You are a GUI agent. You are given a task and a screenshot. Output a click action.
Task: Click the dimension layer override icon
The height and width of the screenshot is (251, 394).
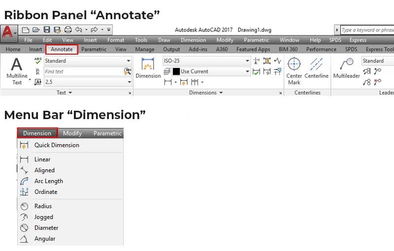tap(167, 71)
